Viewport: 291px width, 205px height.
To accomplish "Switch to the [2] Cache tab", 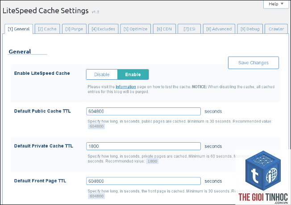I will [47, 29].
